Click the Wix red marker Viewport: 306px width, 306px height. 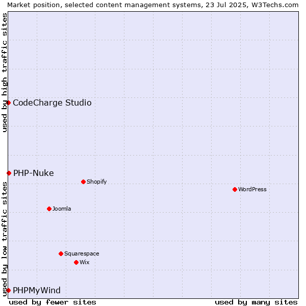[76, 263]
